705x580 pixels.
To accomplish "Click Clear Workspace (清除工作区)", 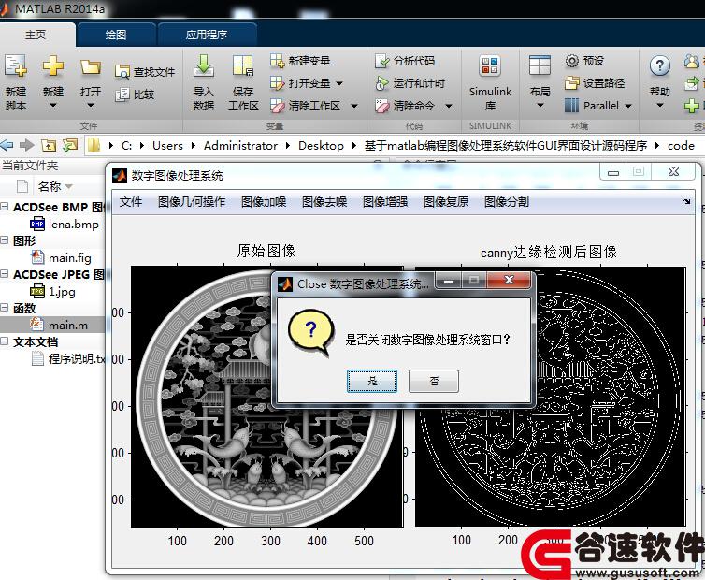I will tap(306, 106).
